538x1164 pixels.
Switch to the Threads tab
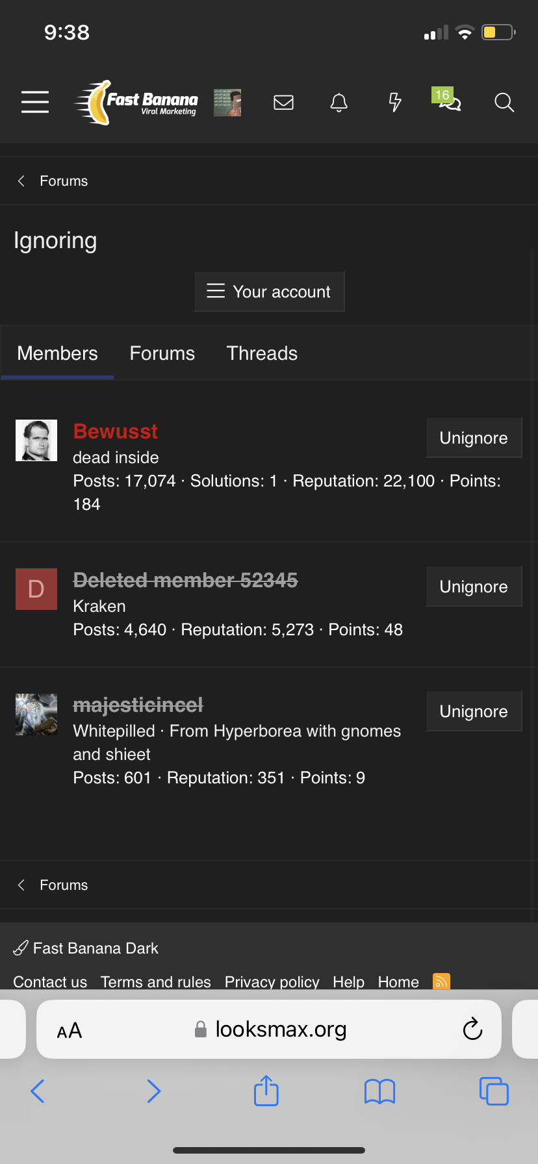(x=262, y=353)
